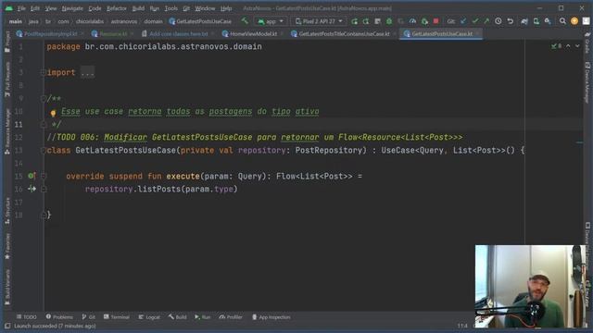Open the app run configuration dropdown
This screenshot has width=593, height=333.
(x=270, y=21)
